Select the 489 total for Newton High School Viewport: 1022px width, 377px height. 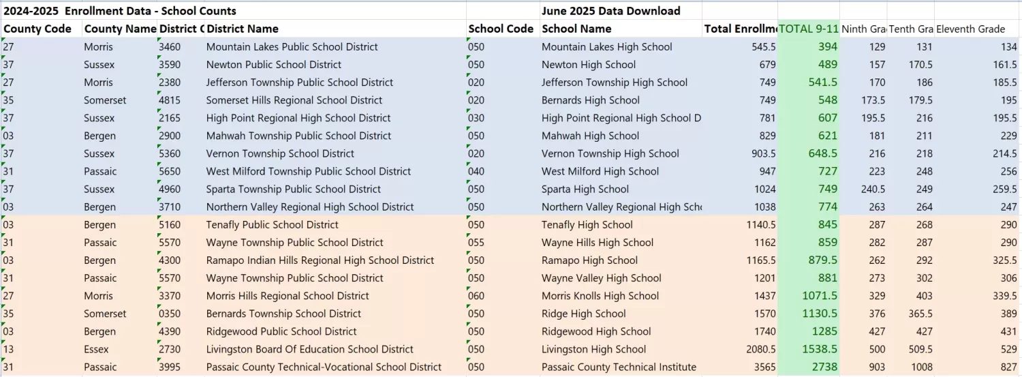pos(808,65)
